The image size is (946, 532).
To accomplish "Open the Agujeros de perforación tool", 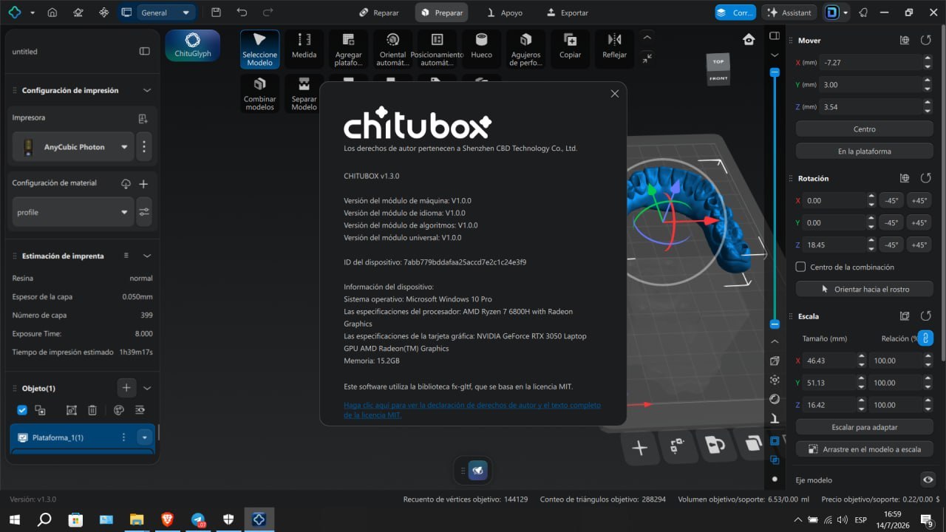I will point(525,49).
